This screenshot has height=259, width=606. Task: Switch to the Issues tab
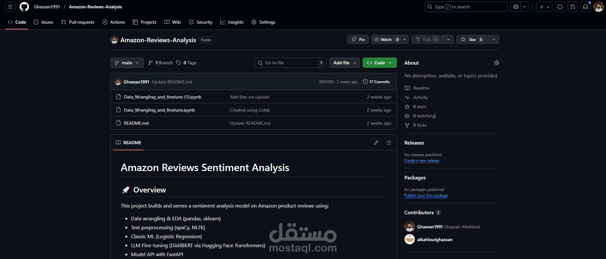click(x=43, y=22)
